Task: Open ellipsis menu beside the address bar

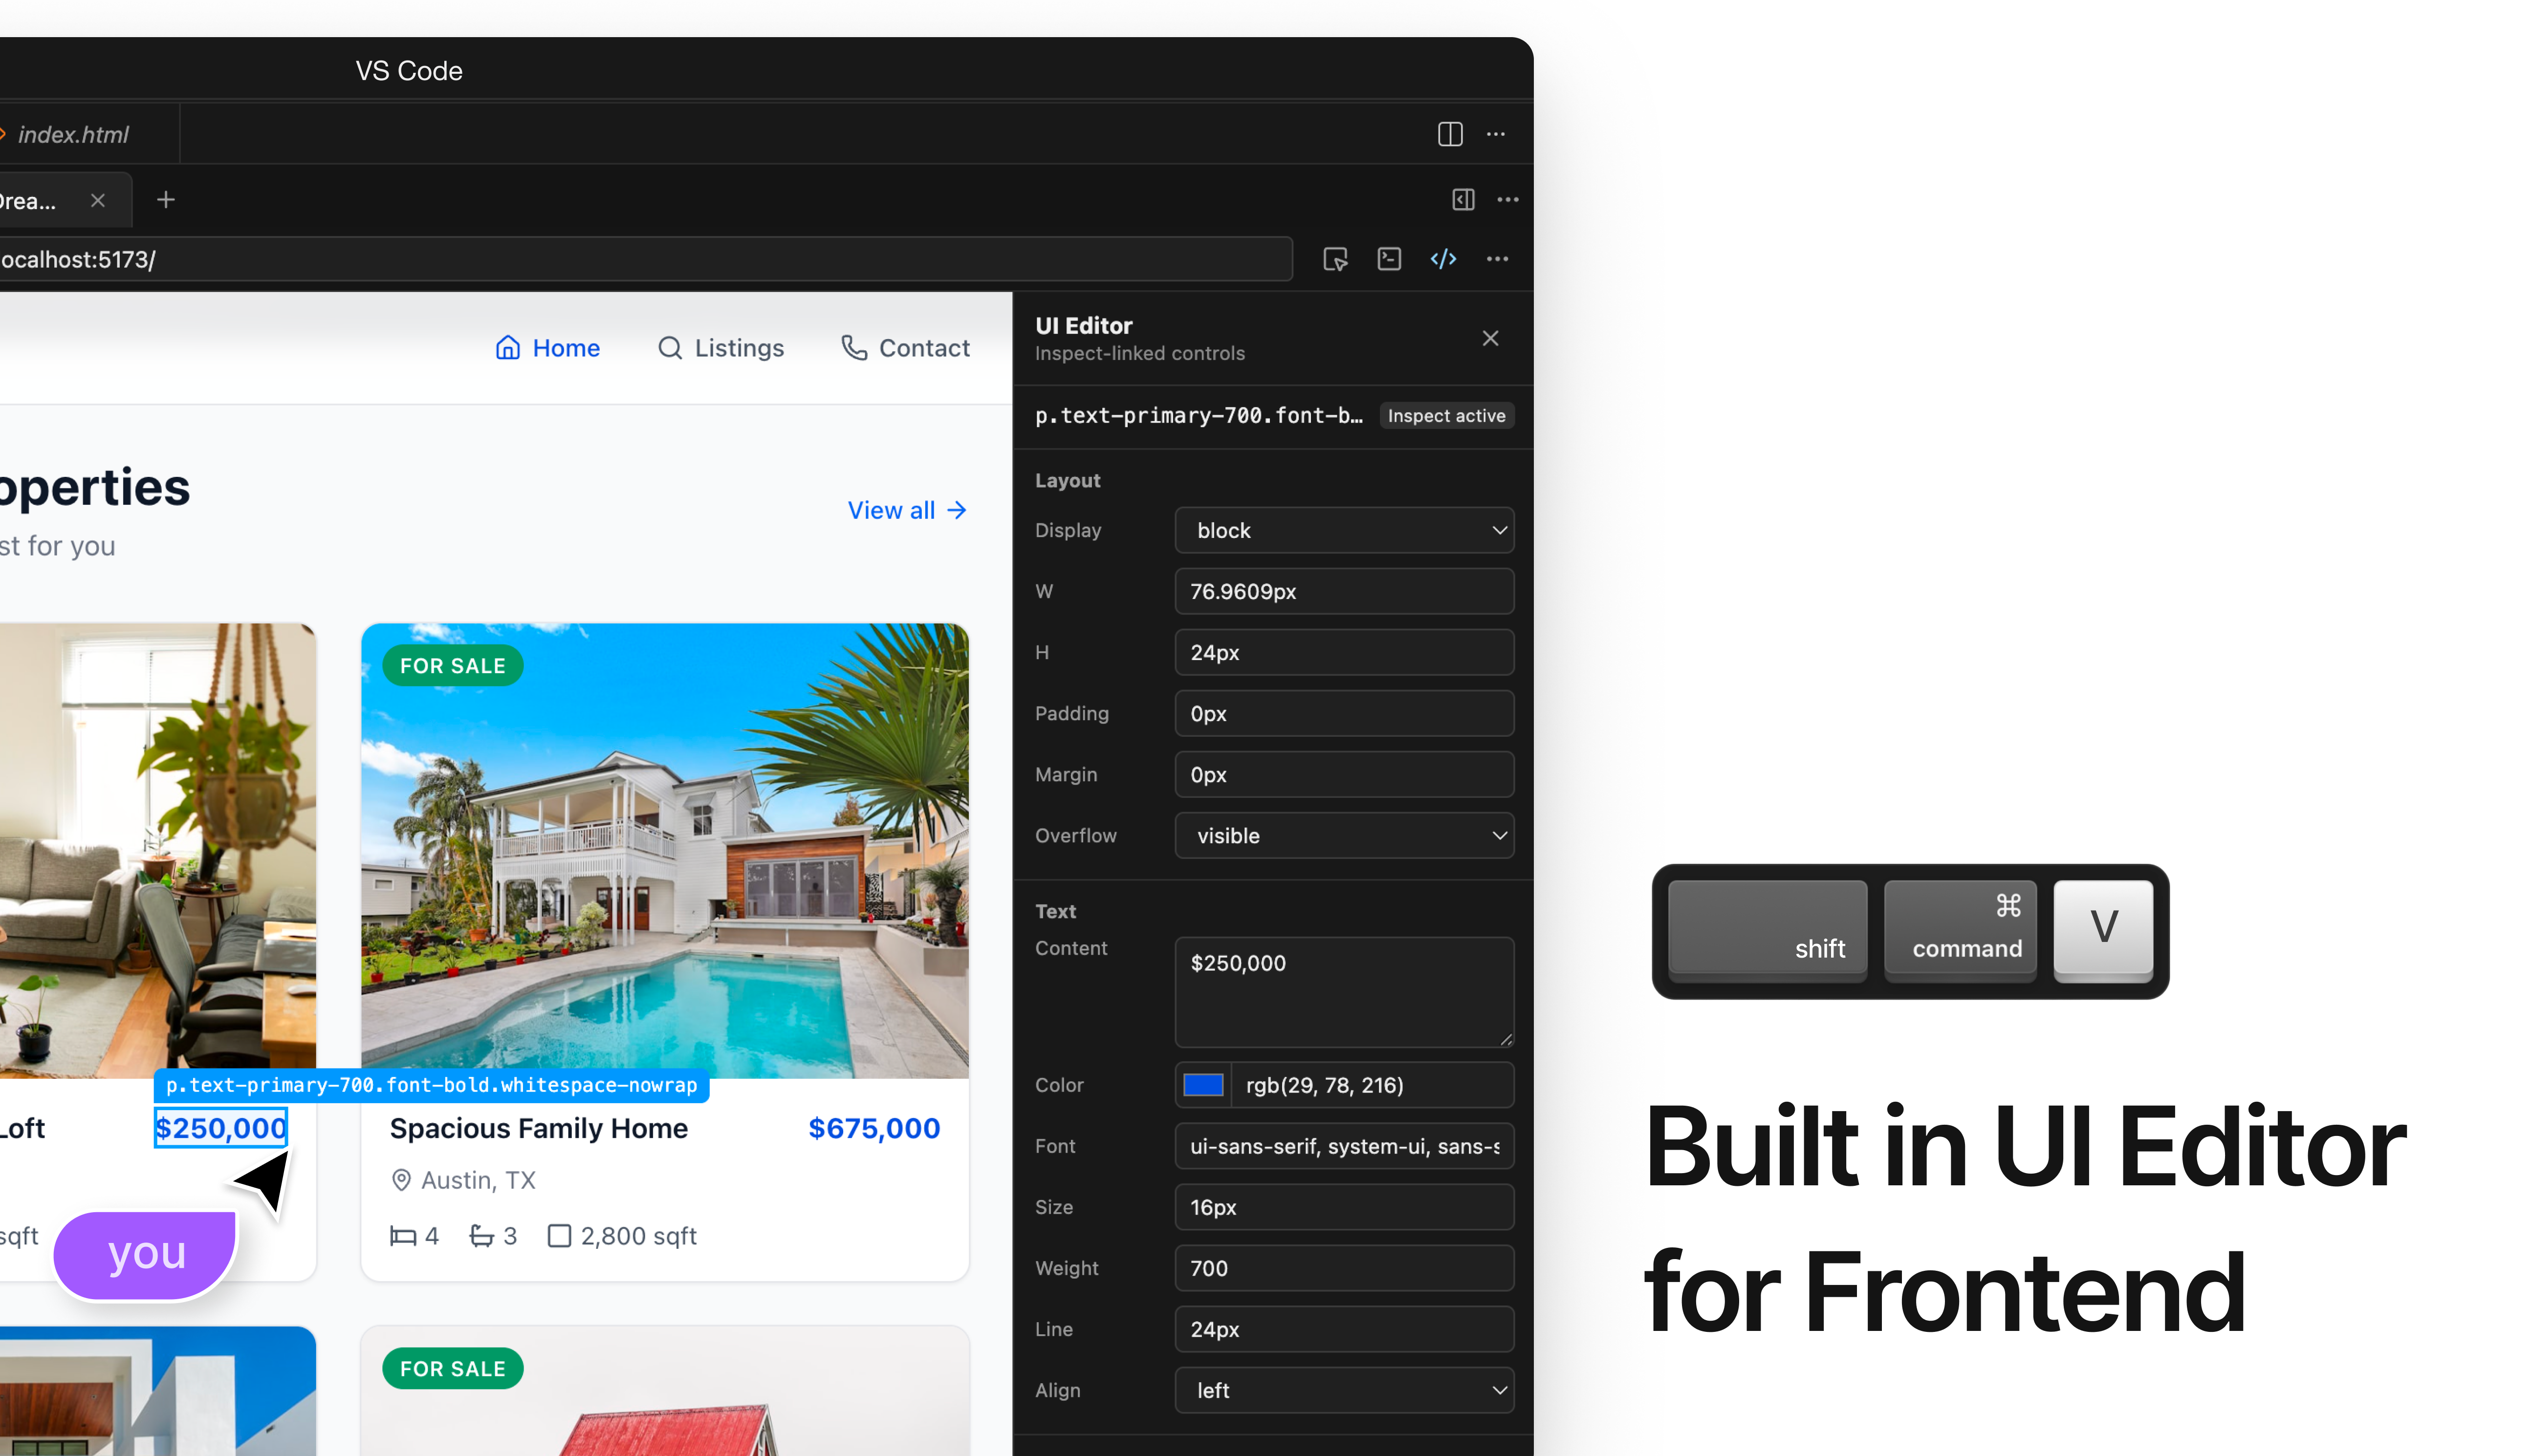Action: click(1497, 259)
